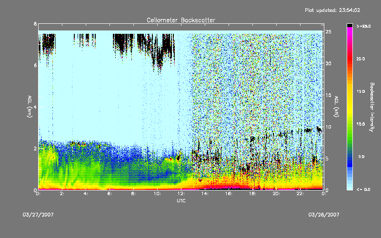Select the "8:" UTC hour tick
This screenshot has width=381, height=238.
(x=134, y=194)
